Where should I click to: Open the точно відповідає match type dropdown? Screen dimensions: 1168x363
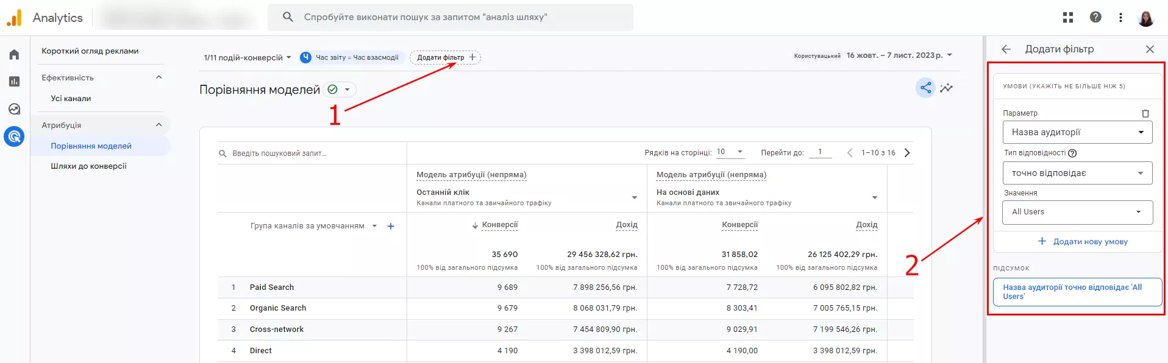(1078, 173)
